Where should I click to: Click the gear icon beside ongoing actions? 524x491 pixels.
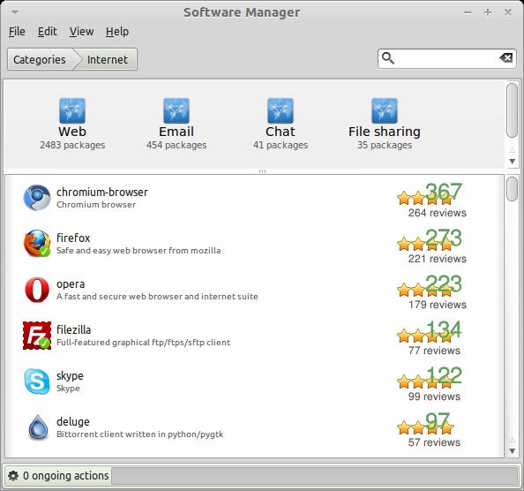point(13,476)
